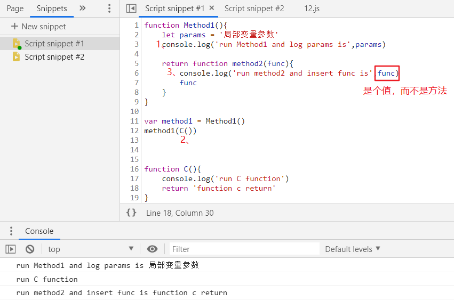
Task: Select the Console drawer tab
Action: click(x=39, y=231)
